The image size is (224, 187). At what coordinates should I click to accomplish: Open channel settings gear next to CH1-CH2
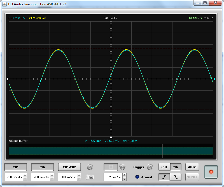point(90,167)
